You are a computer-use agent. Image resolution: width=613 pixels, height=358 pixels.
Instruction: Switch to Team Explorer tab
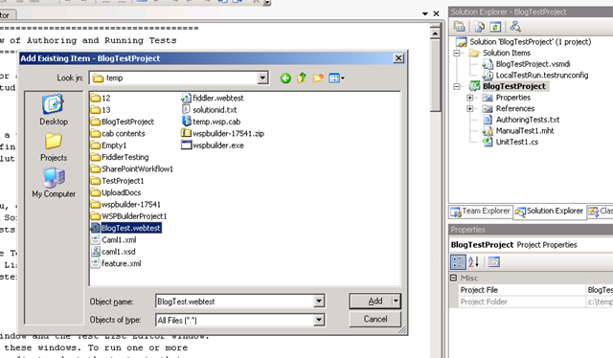tap(481, 212)
